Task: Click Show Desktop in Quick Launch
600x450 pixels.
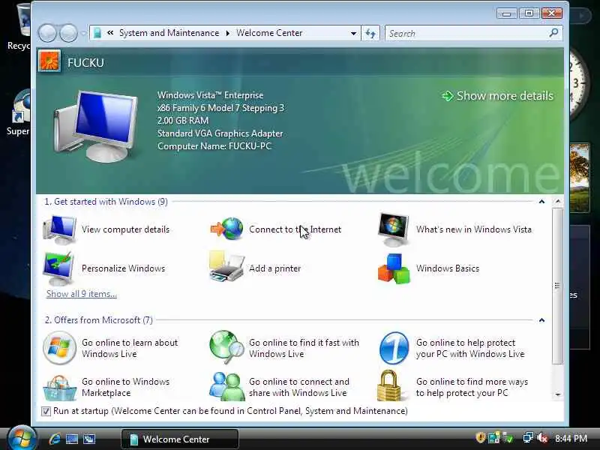Action: 72,439
